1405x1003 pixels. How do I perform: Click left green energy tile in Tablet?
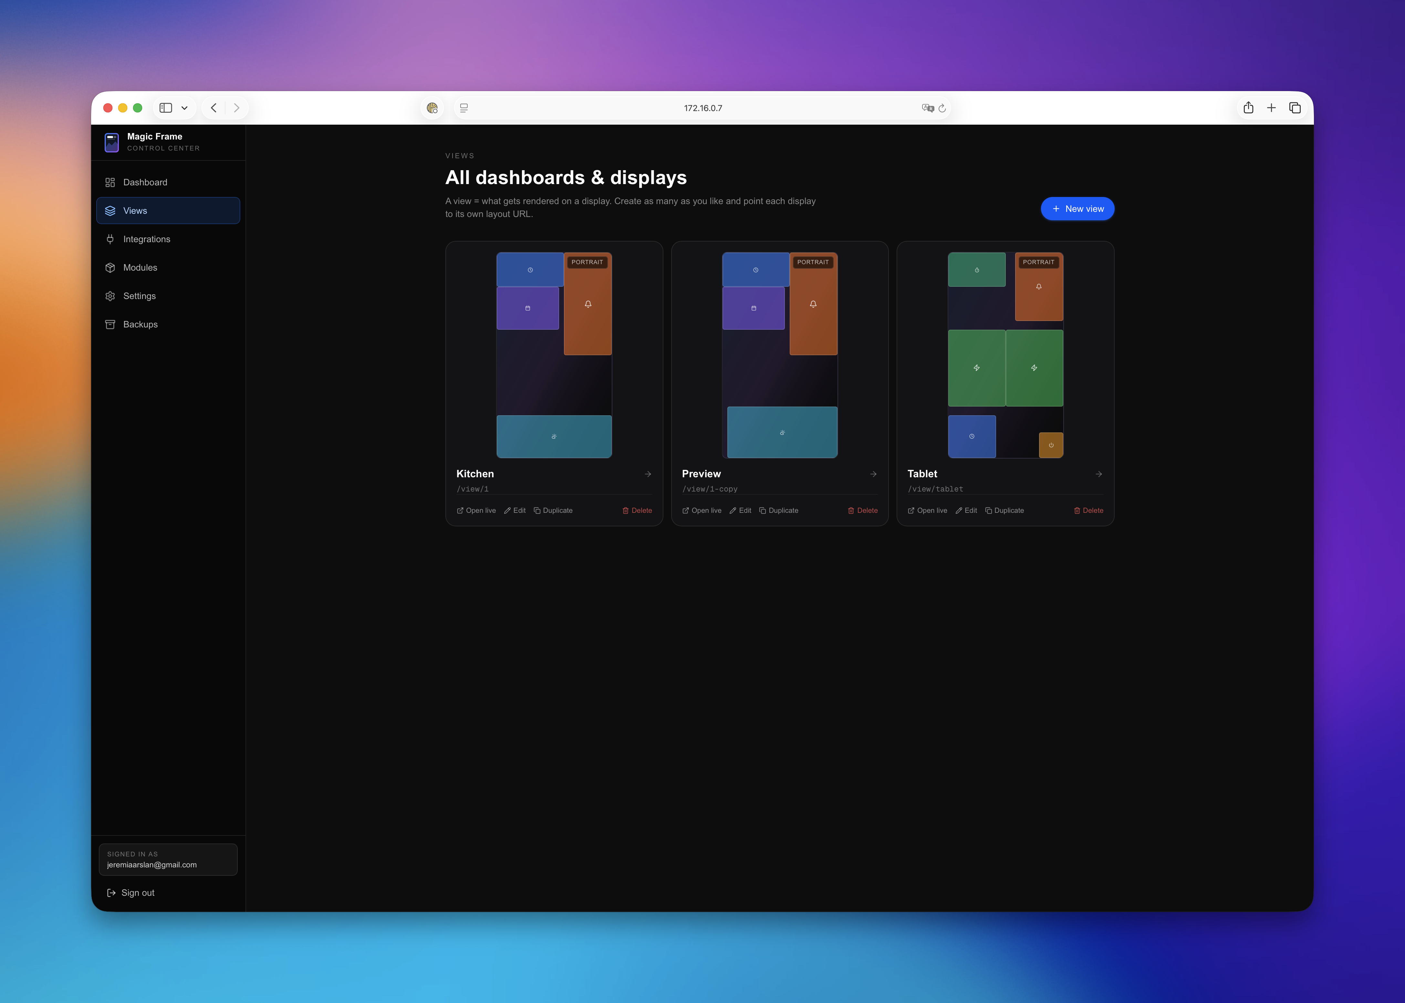[976, 368]
